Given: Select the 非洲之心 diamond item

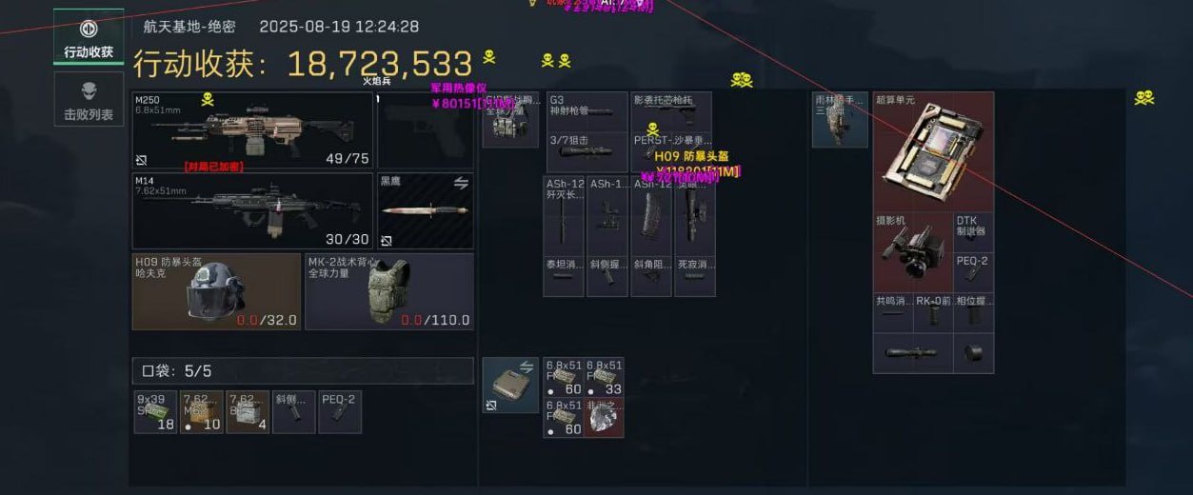Looking at the screenshot, I should point(605,418).
